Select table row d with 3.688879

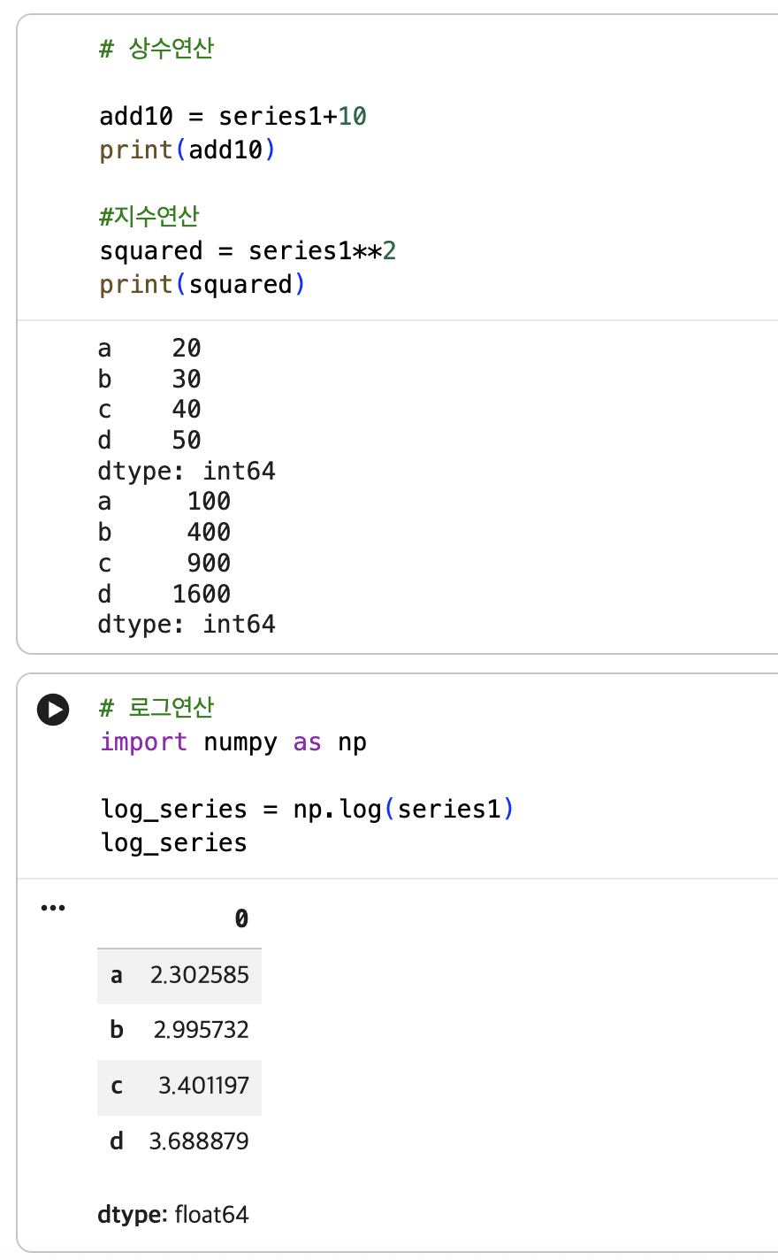coord(179,1141)
